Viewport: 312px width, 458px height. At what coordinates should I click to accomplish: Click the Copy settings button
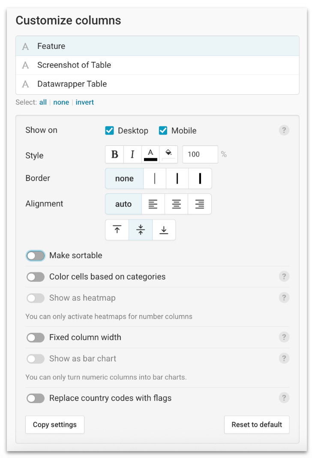pos(54,425)
